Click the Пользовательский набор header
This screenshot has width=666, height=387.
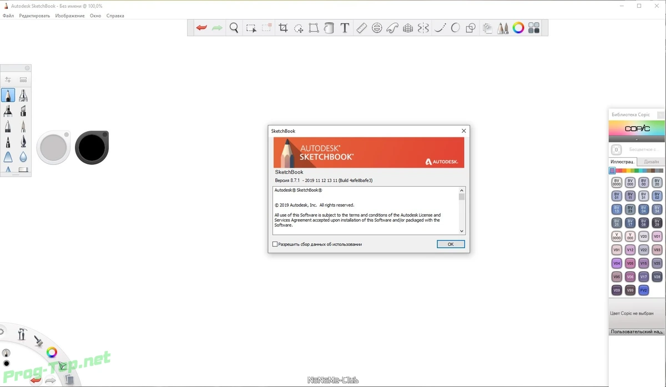[x=637, y=331]
